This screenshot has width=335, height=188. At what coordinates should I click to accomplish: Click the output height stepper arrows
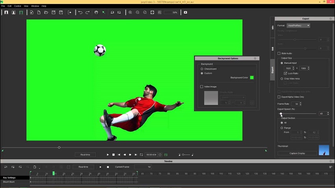[309, 68]
